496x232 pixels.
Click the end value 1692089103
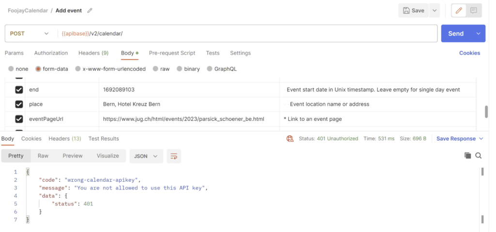click(x=119, y=89)
